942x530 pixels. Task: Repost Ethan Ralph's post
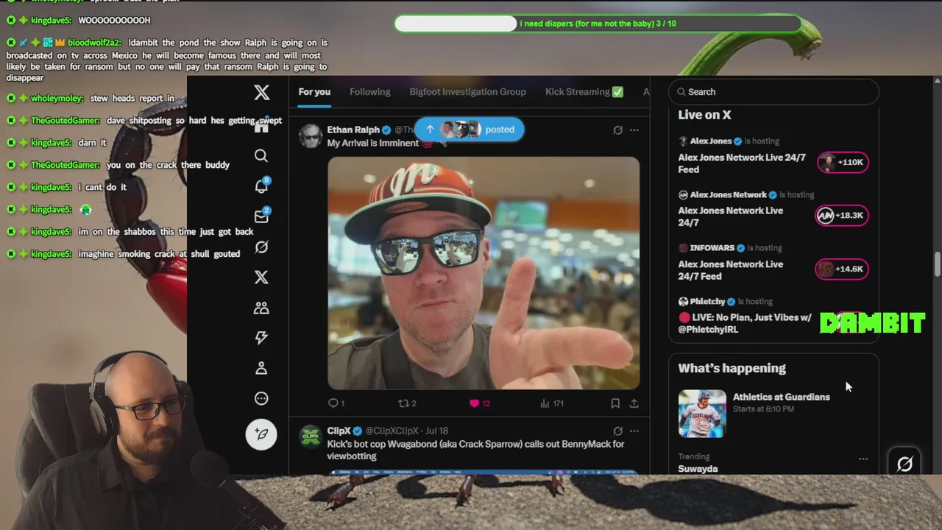pos(407,403)
